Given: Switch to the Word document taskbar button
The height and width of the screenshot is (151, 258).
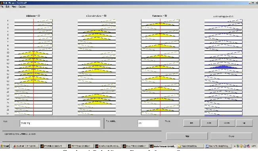Looking at the screenshot, I should pos(218,146).
